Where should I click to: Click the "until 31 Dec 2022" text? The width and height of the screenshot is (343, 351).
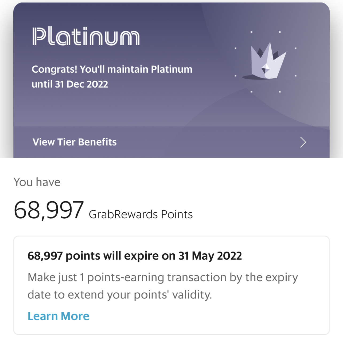pos(70,84)
